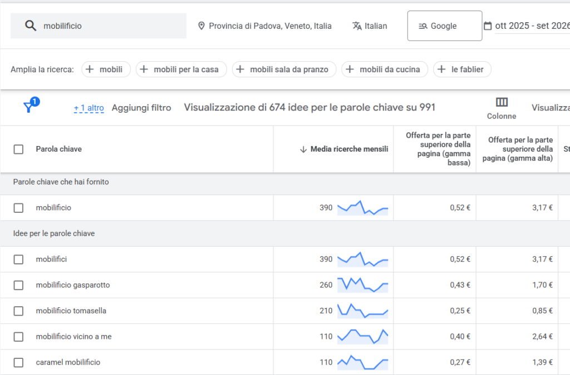This screenshot has height=375, width=570.
Task: Click the sort arrow beside Media ricerche mensili
Action: pos(303,149)
